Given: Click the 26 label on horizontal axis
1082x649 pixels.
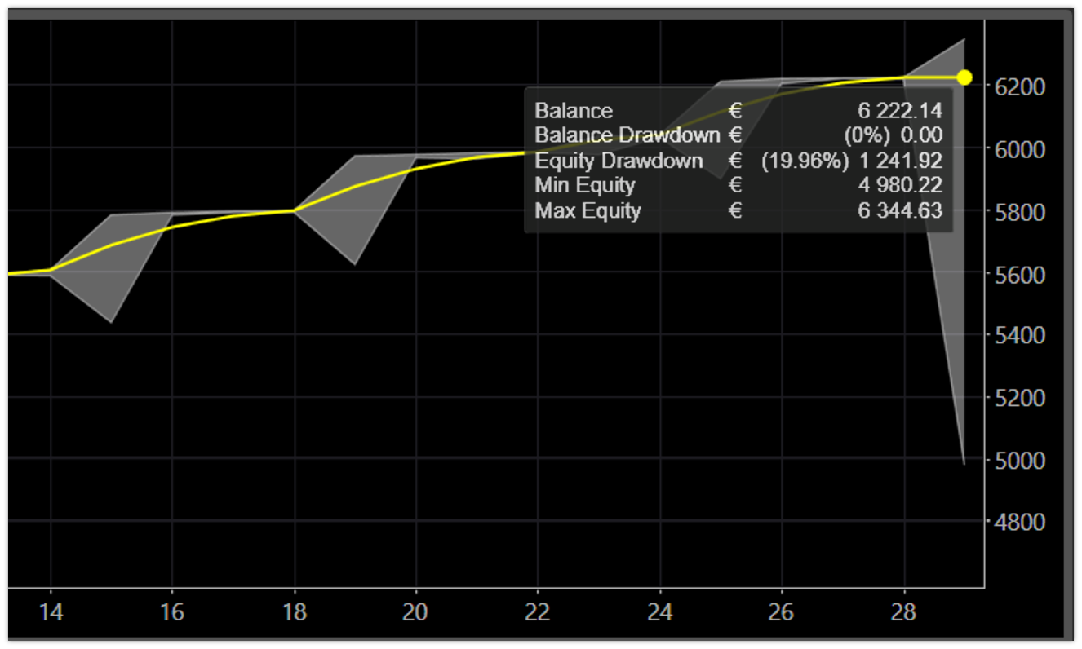Looking at the screenshot, I should tap(781, 612).
